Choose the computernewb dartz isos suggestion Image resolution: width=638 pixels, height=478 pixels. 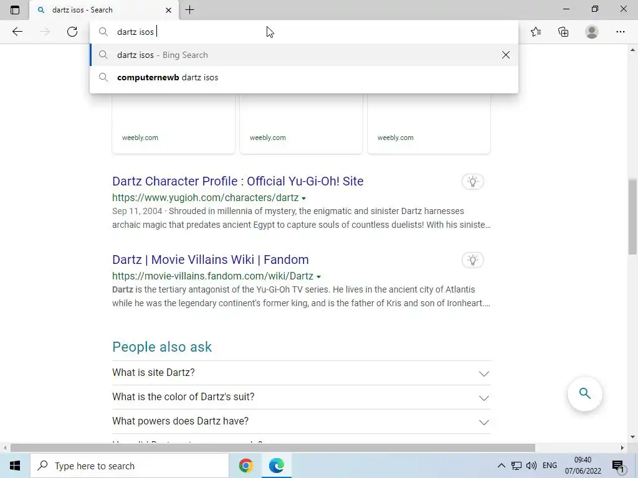(304, 77)
